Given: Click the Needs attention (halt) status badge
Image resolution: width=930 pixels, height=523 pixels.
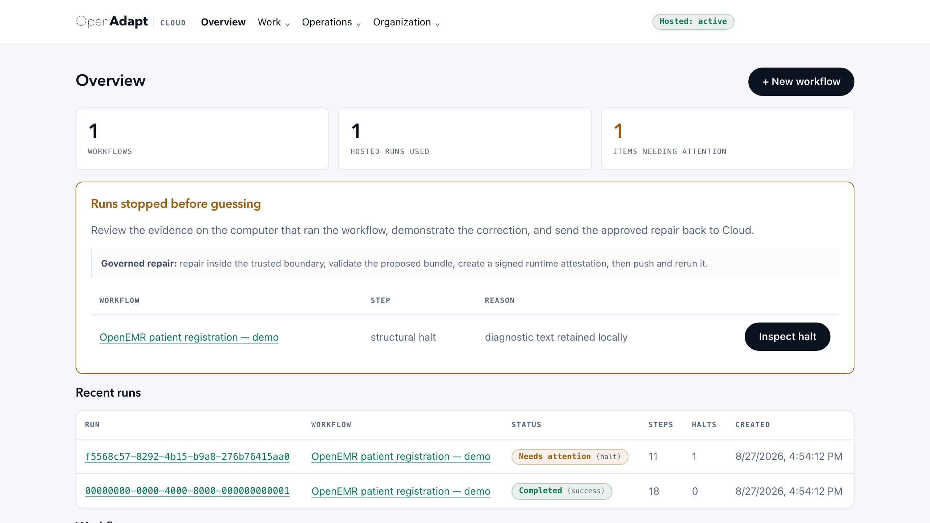Looking at the screenshot, I should tap(570, 457).
